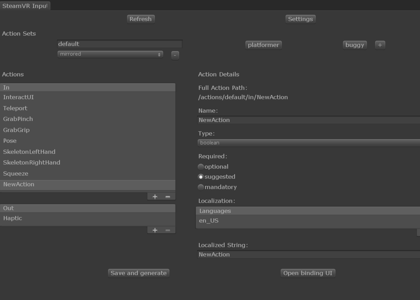Select the InteractUI action
Viewport: 420px width, 300px height.
click(88, 97)
